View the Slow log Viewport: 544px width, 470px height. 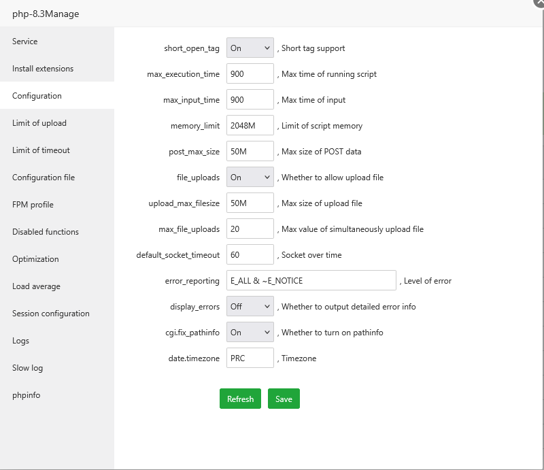tap(27, 367)
